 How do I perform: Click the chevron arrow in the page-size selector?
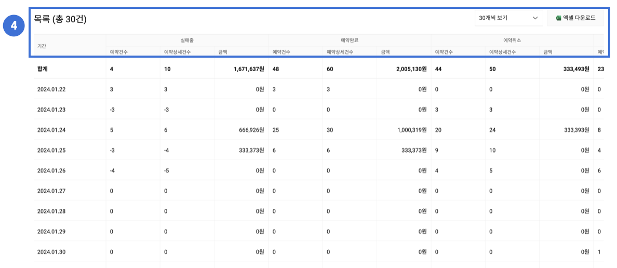coord(535,18)
